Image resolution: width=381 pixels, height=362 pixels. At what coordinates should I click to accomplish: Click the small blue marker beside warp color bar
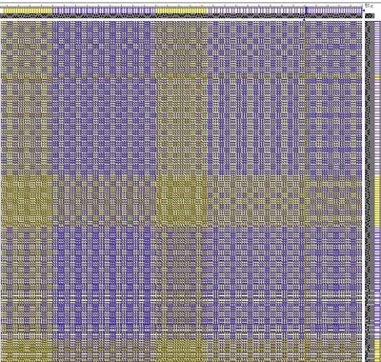[363, 10]
